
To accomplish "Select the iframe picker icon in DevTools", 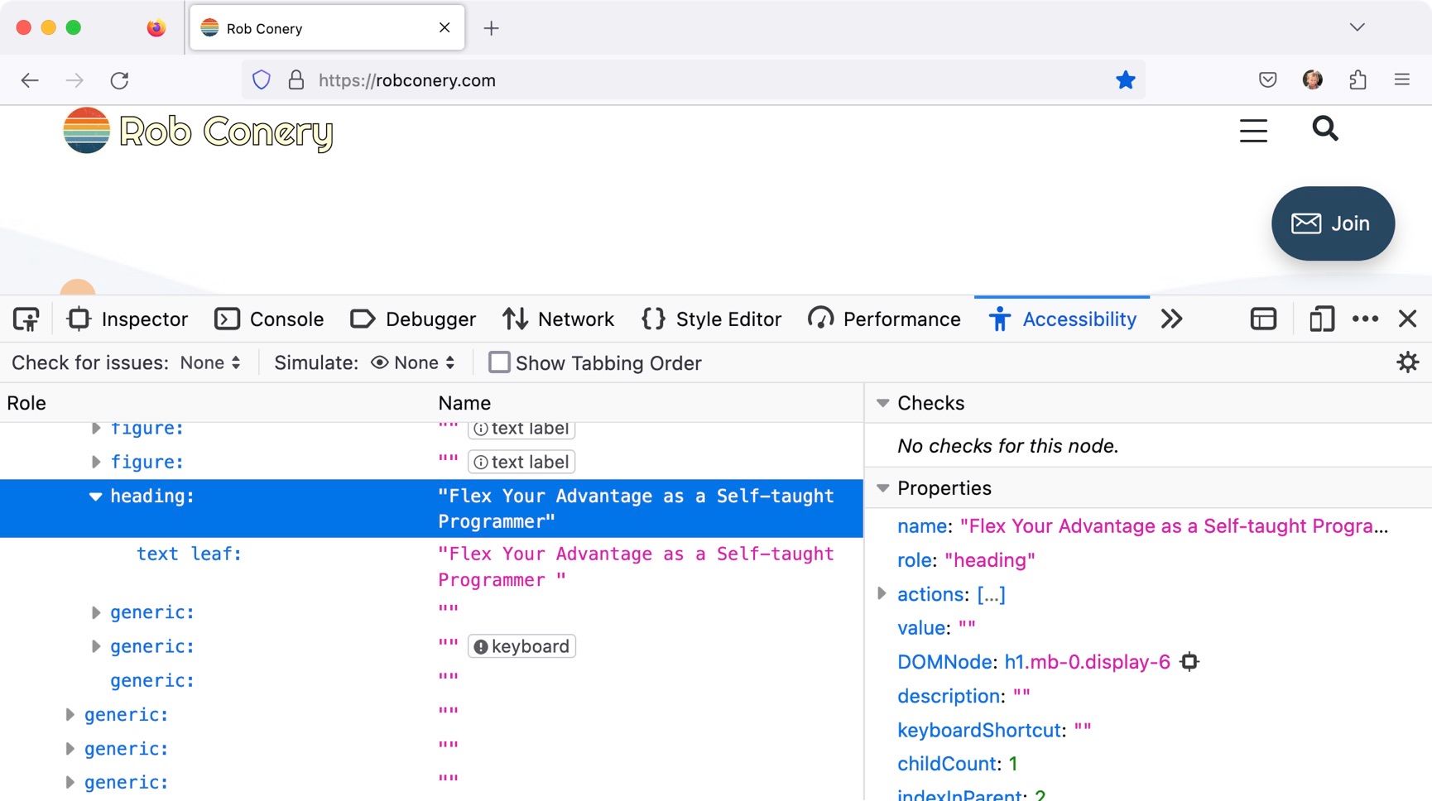I will [x=1263, y=319].
